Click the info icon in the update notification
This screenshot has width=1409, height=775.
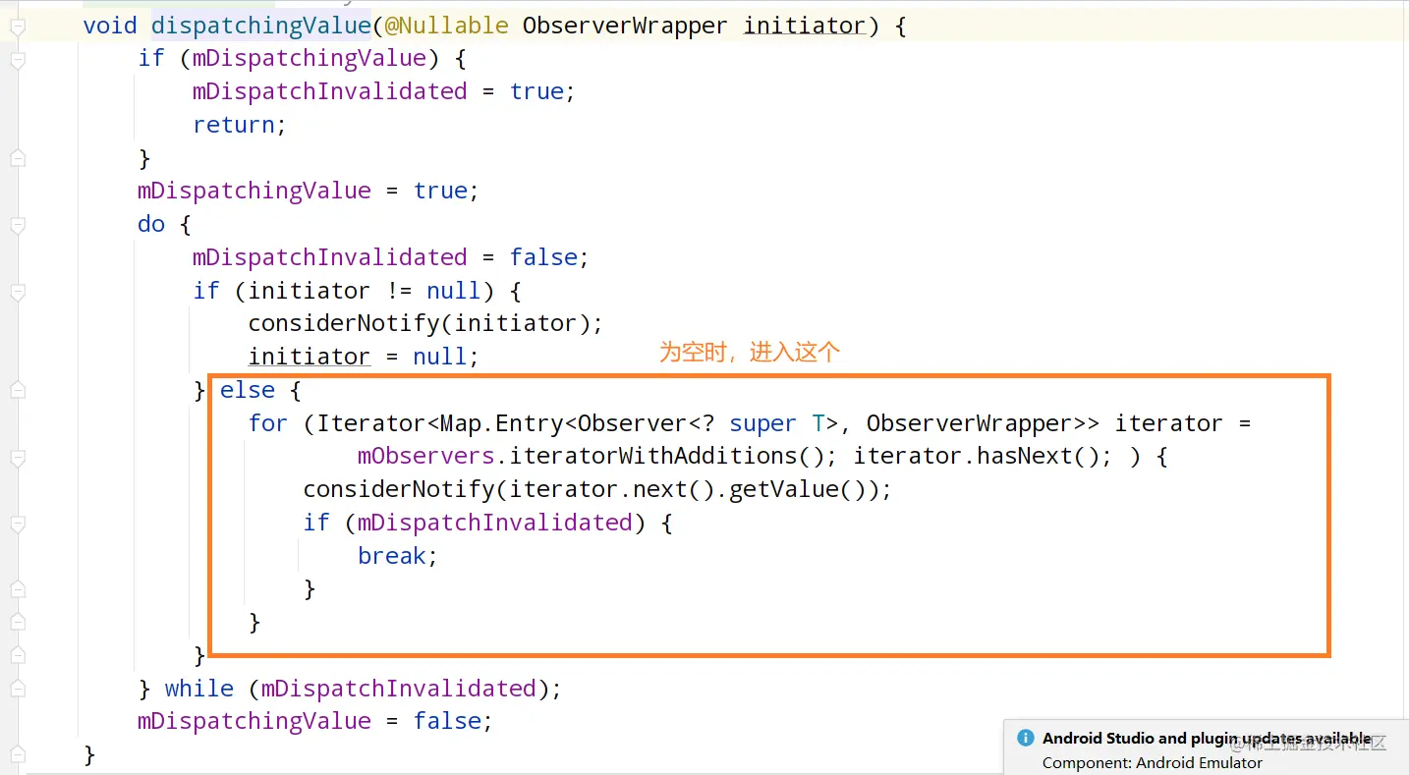(1025, 738)
